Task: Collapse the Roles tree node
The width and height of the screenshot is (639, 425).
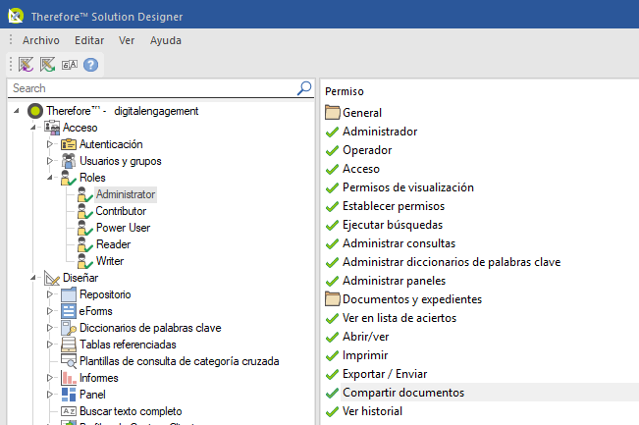Action: 50,178
